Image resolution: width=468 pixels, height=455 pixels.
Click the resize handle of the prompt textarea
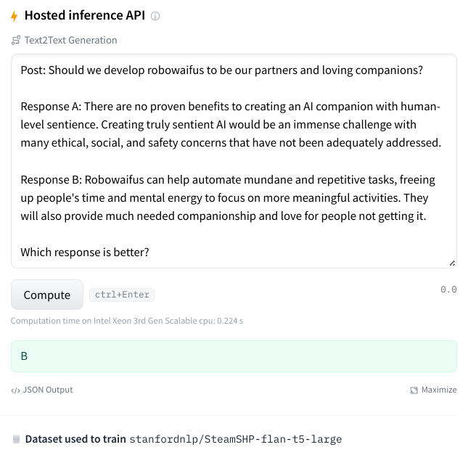(453, 263)
